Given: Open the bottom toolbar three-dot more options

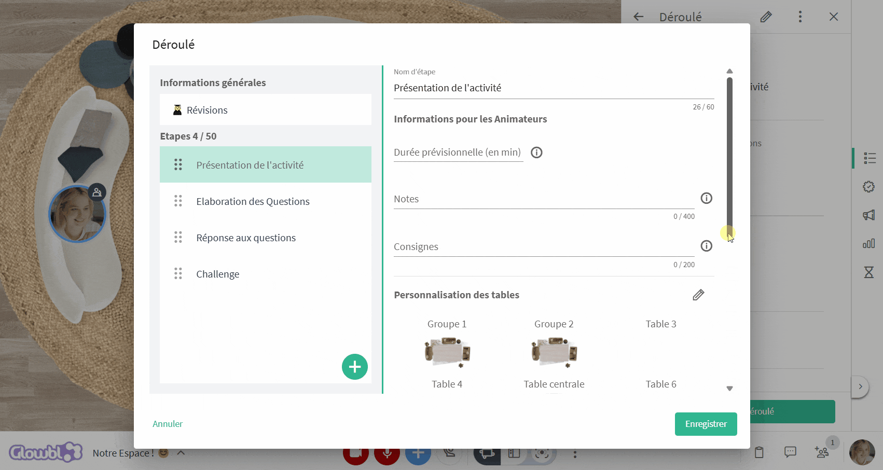Looking at the screenshot, I should (x=575, y=453).
